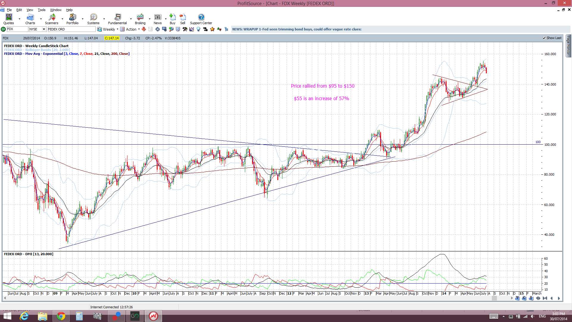Open the File menu

9,10
